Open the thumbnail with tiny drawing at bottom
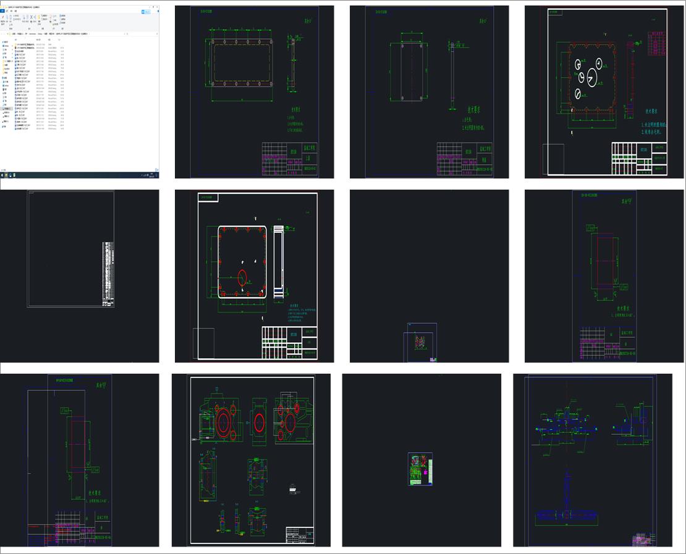This screenshot has width=686, height=554. 429,276
